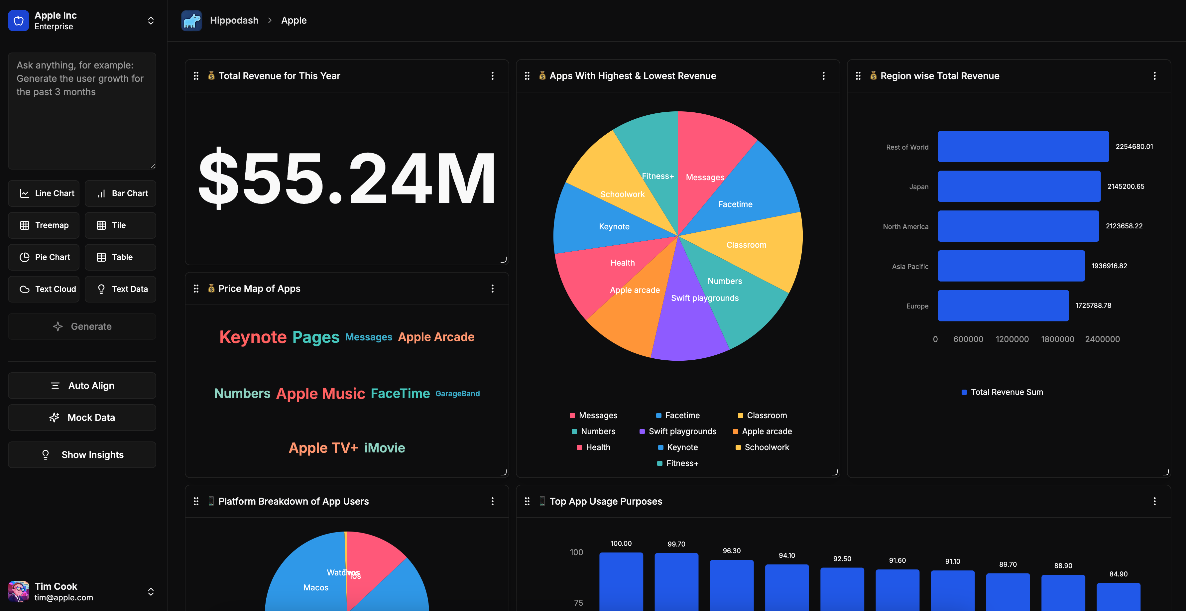
Task: Click the Japan revenue bar
Action: coord(1019,186)
